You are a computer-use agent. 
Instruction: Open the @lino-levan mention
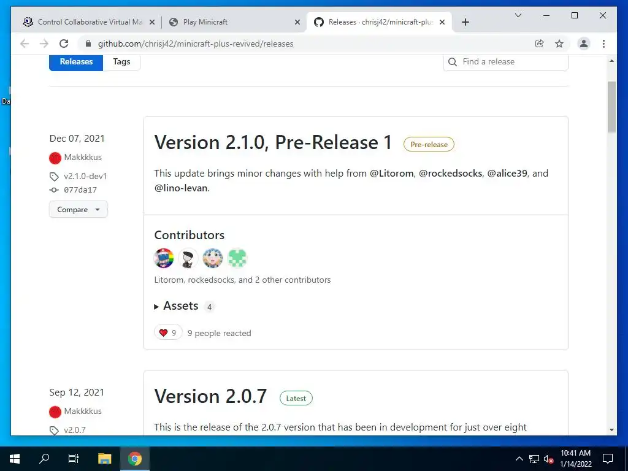pos(181,188)
